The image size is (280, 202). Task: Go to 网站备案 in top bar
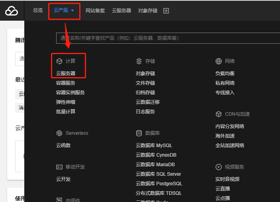click(x=95, y=11)
